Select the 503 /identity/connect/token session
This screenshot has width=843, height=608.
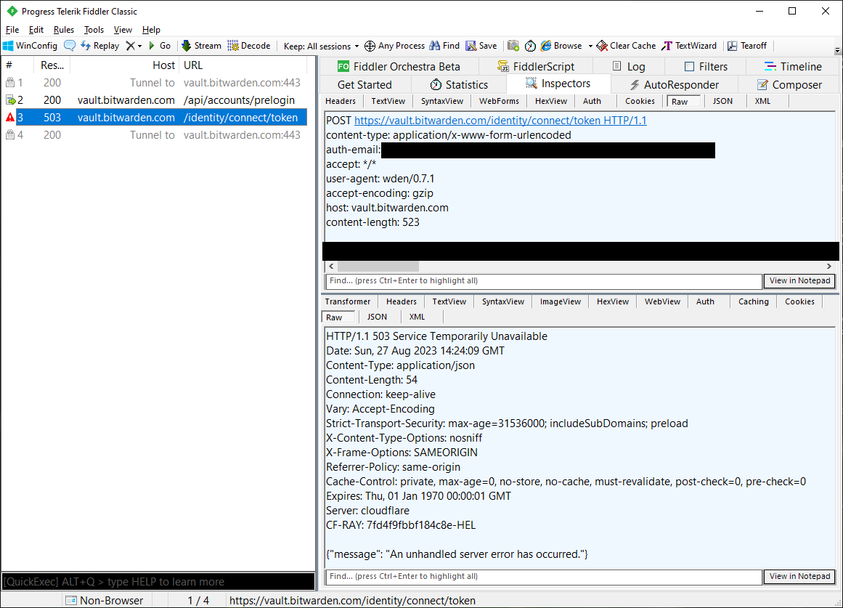[x=155, y=117]
